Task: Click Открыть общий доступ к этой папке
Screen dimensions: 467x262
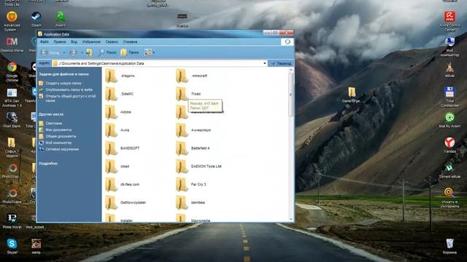Action: click(x=71, y=98)
